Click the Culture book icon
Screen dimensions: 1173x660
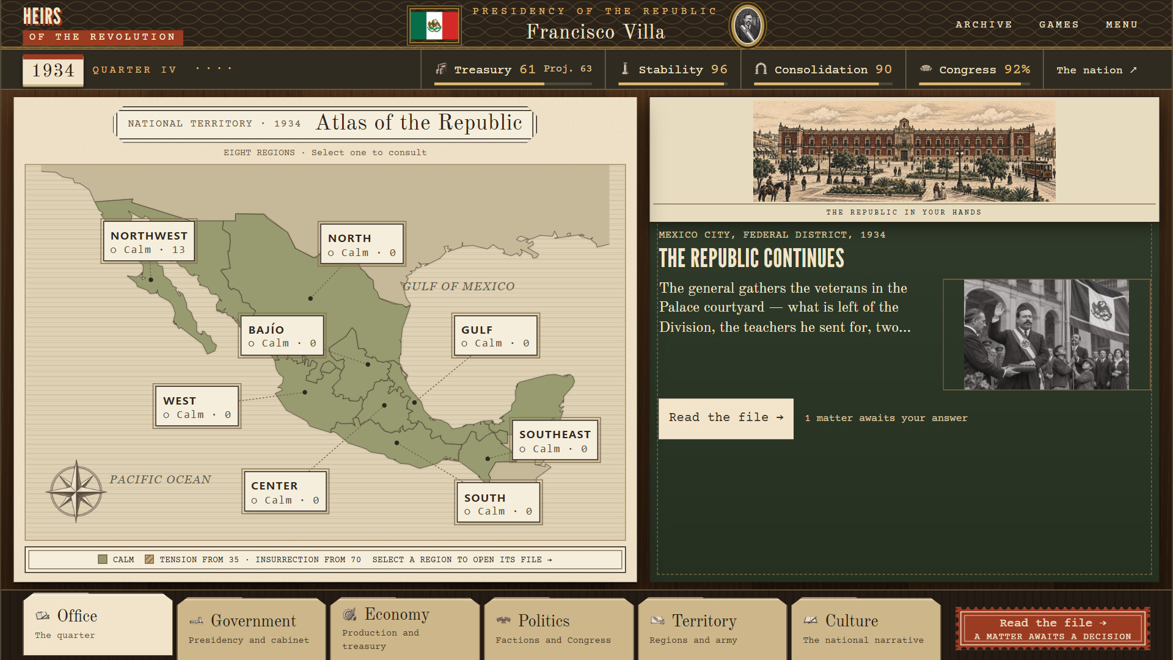811,620
